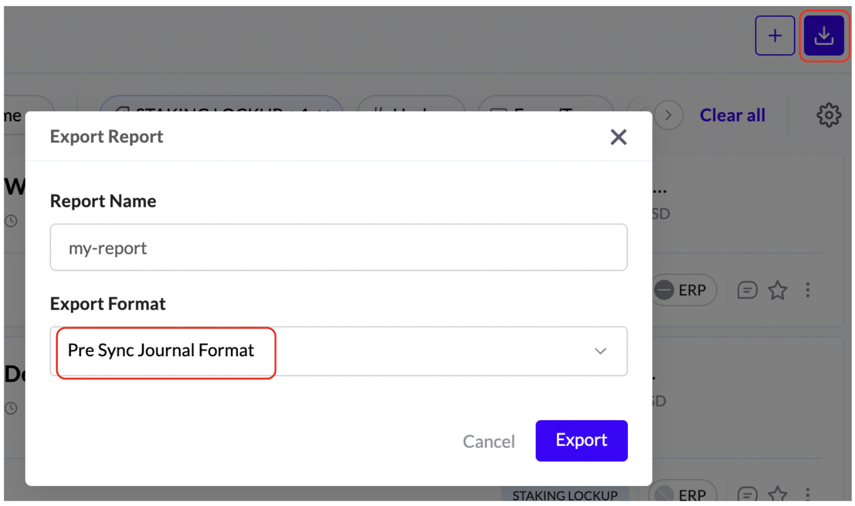
Task: Close the Export Report dialog
Action: pos(618,137)
